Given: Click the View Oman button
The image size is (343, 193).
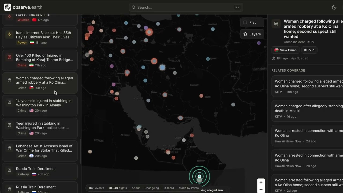Looking at the screenshot, I should (285, 50).
